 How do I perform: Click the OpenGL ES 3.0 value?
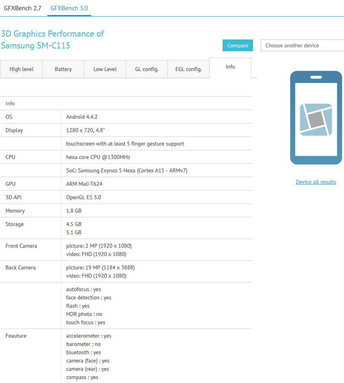pos(84,197)
